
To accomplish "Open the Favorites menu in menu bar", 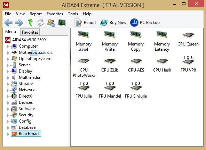I will click(55, 14).
